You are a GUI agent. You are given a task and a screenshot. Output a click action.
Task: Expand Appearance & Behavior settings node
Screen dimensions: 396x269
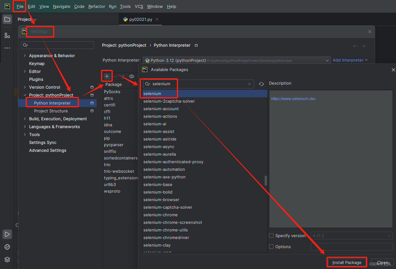tap(25, 56)
